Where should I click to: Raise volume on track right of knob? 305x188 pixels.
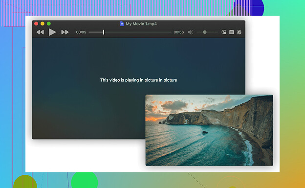pyautogui.click(x=212, y=32)
